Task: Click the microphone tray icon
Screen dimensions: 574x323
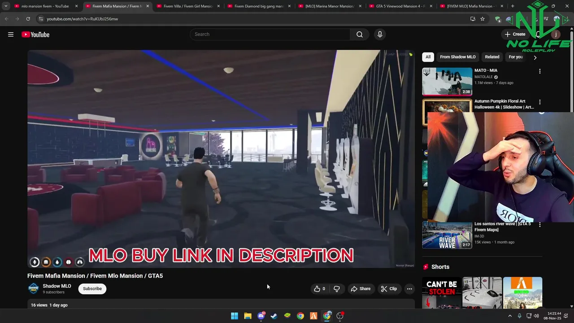Action: (519, 316)
